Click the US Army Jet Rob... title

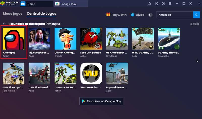point(65,87)
